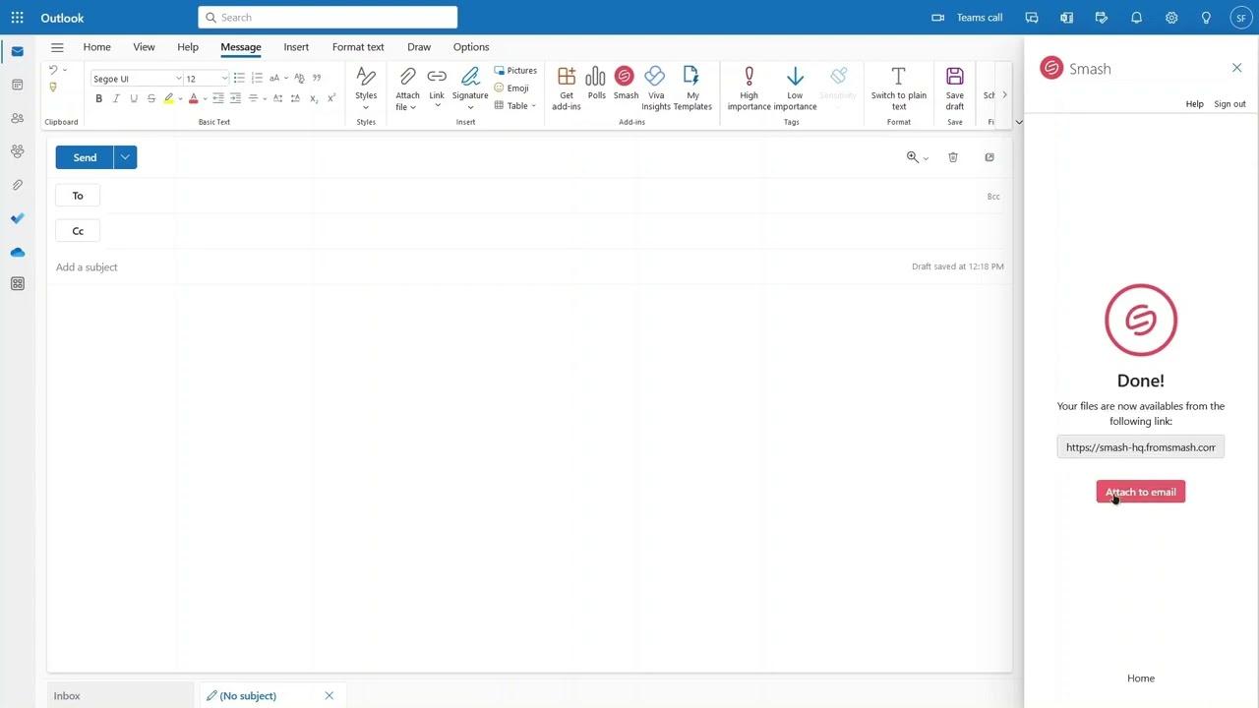Pick the red font color
Screen dimensions: 1259x708
(x=193, y=98)
